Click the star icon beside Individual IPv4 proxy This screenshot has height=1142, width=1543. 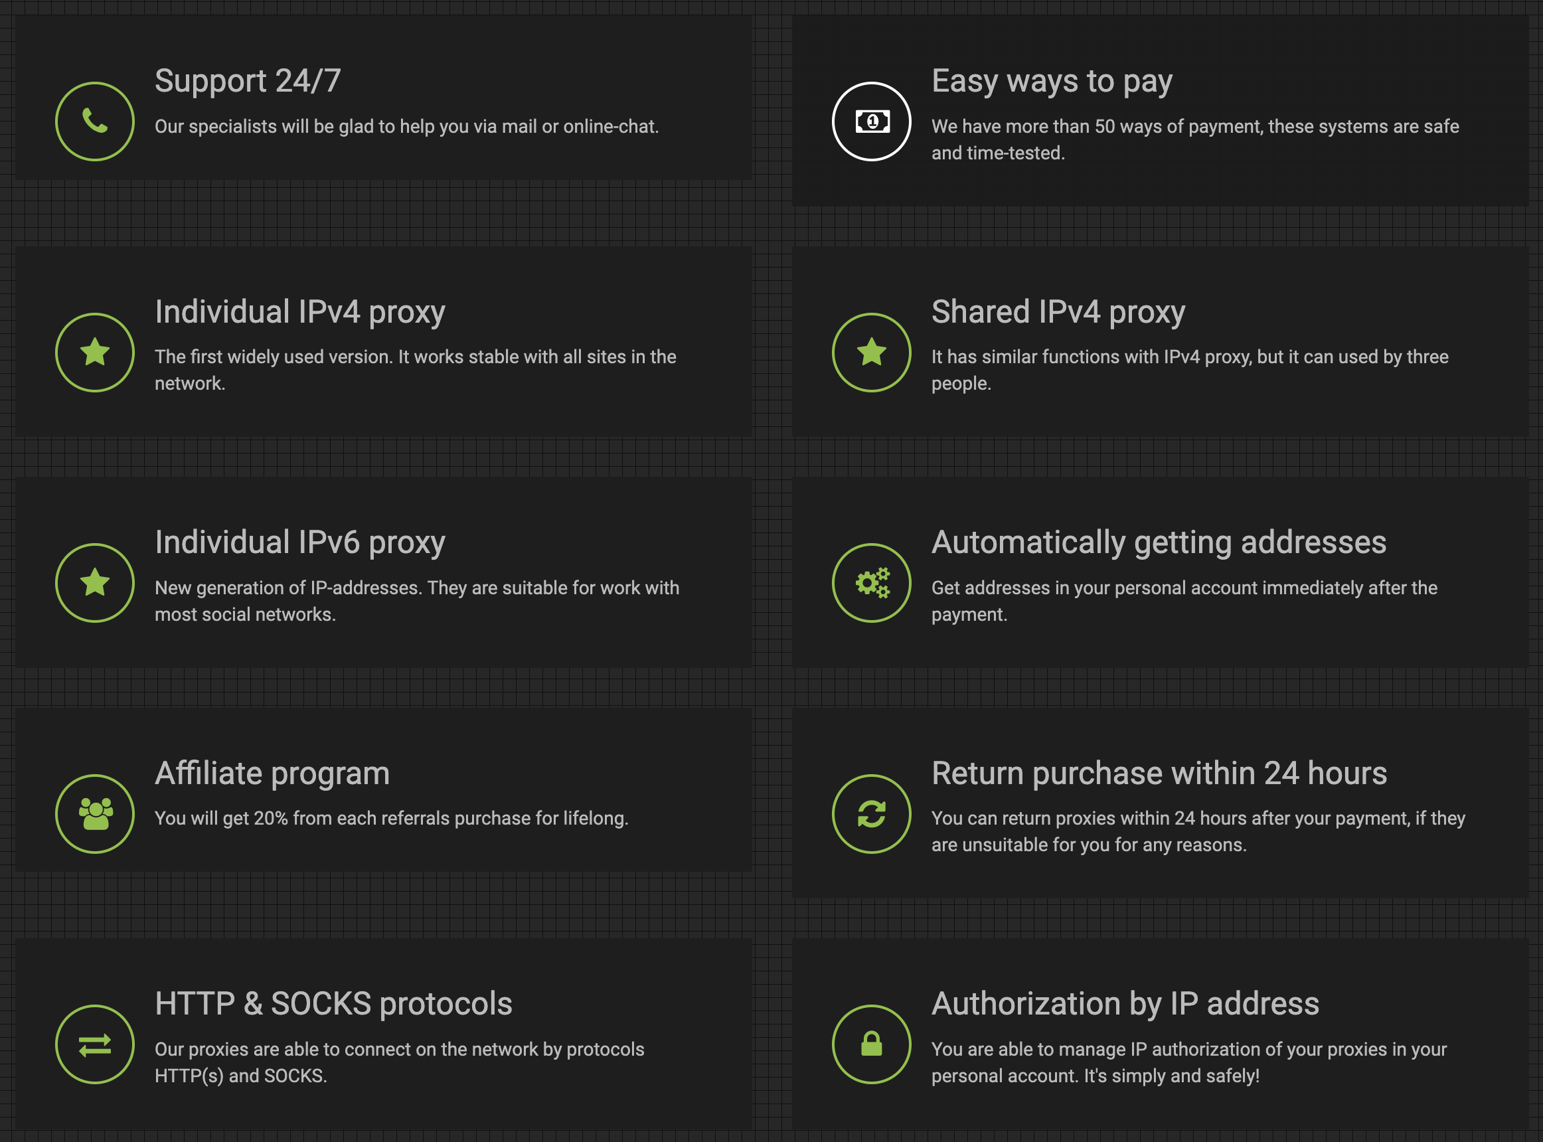click(x=95, y=353)
